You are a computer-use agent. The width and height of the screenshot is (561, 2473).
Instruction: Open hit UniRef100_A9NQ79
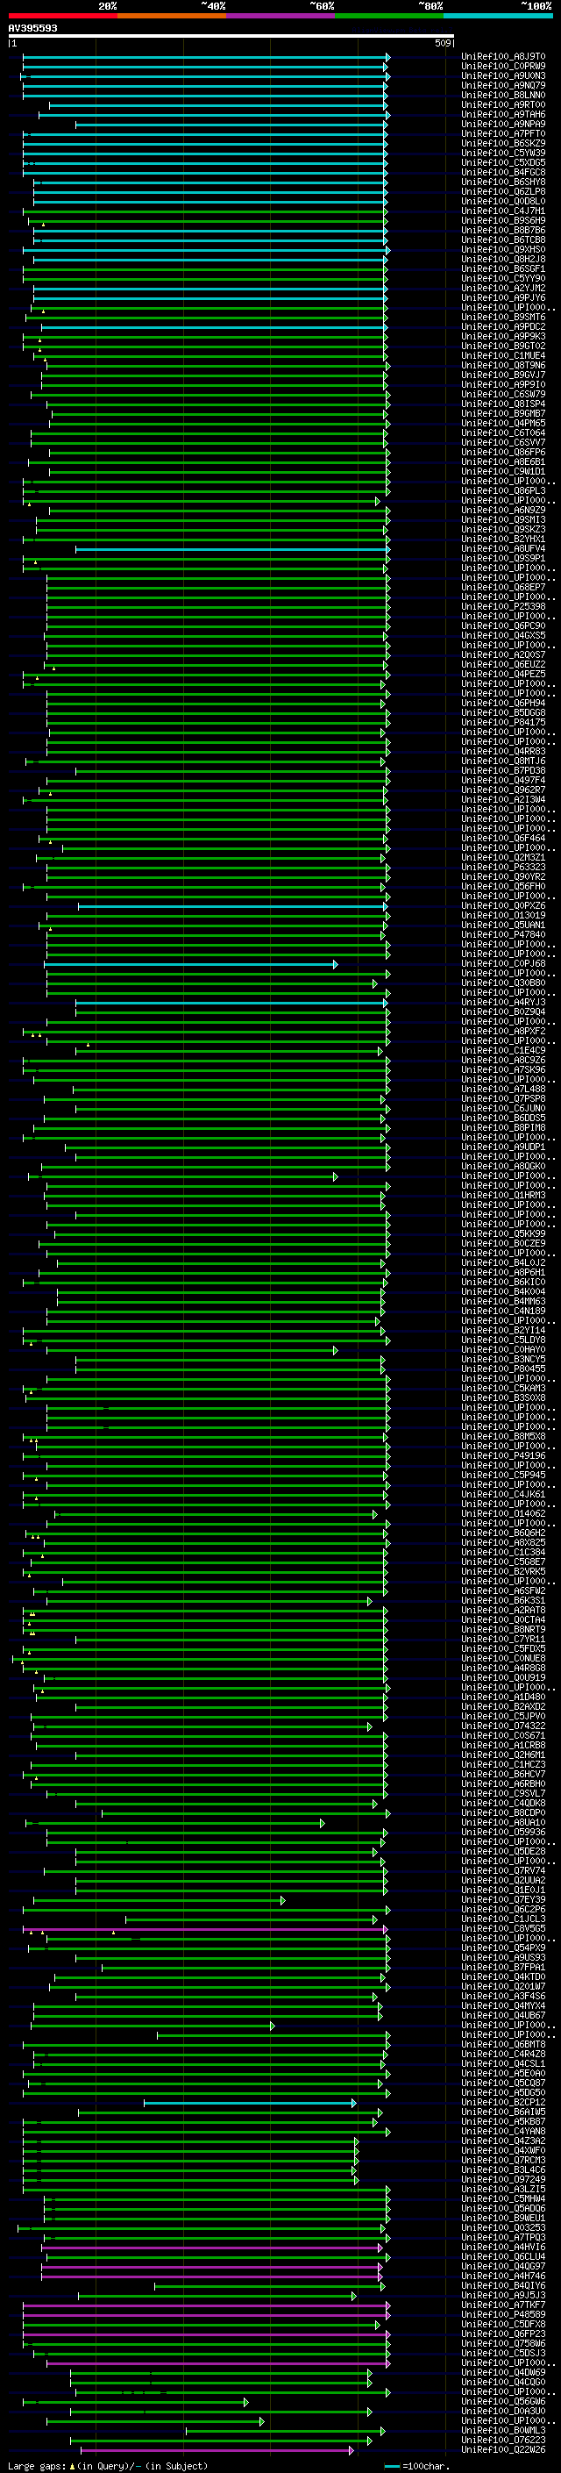pos(502,85)
